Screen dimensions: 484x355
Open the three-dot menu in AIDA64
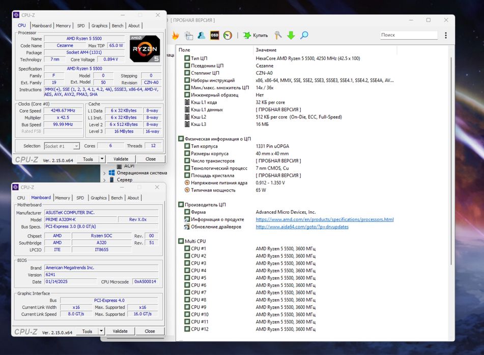[x=446, y=36]
